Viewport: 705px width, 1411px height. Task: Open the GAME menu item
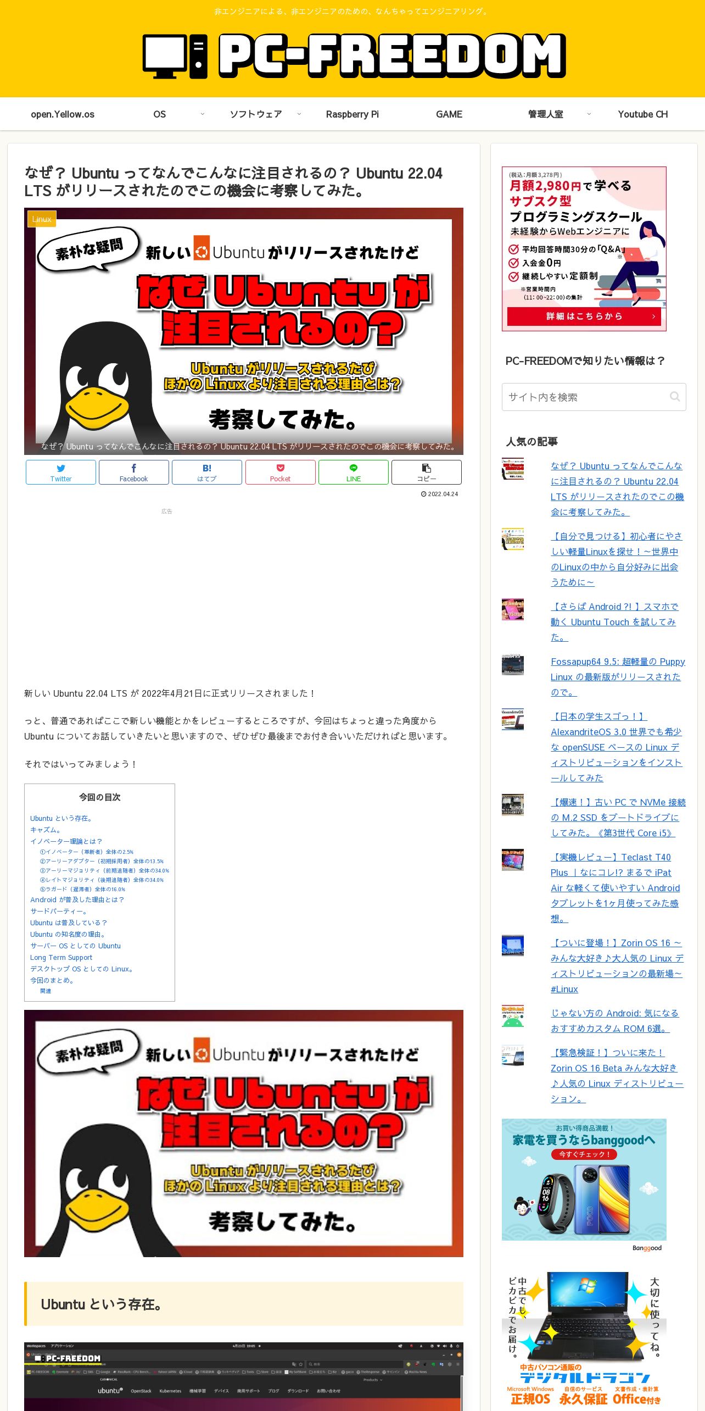pyautogui.click(x=449, y=114)
